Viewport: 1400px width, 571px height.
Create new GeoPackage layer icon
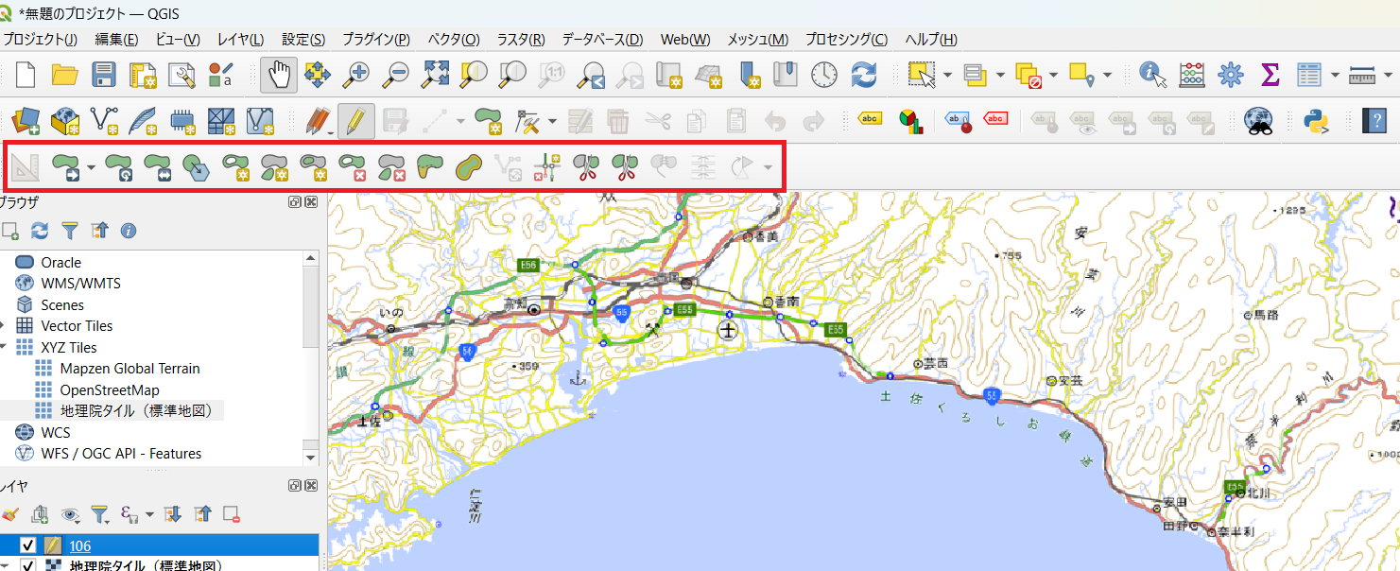click(x=64, y=120)
